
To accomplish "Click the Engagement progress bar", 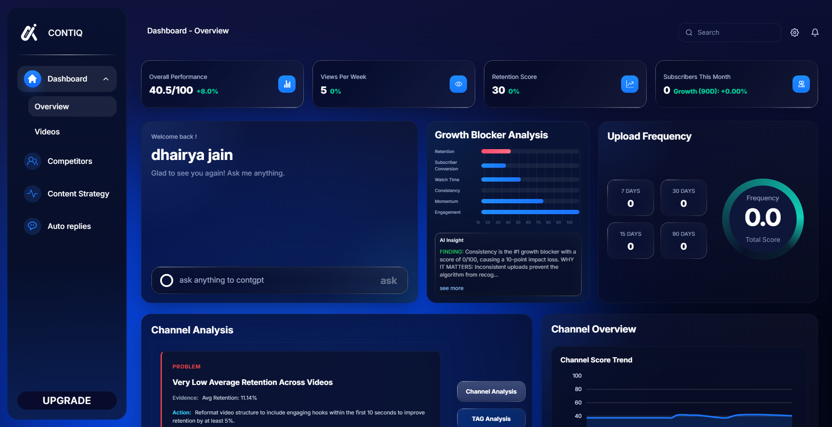I will 530,212.
